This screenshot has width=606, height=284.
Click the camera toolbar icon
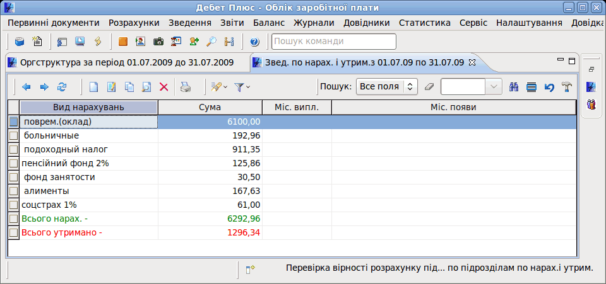158,42
